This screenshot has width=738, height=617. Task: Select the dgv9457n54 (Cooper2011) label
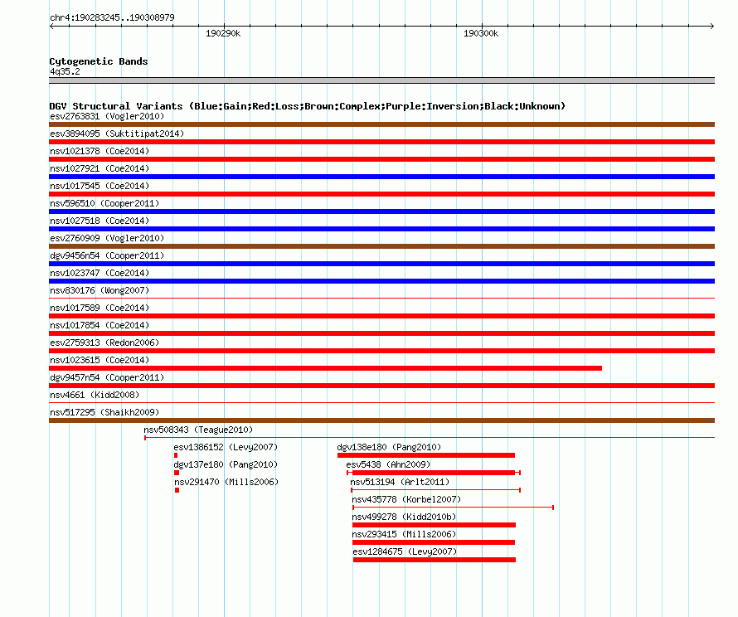tap(107, 377)
